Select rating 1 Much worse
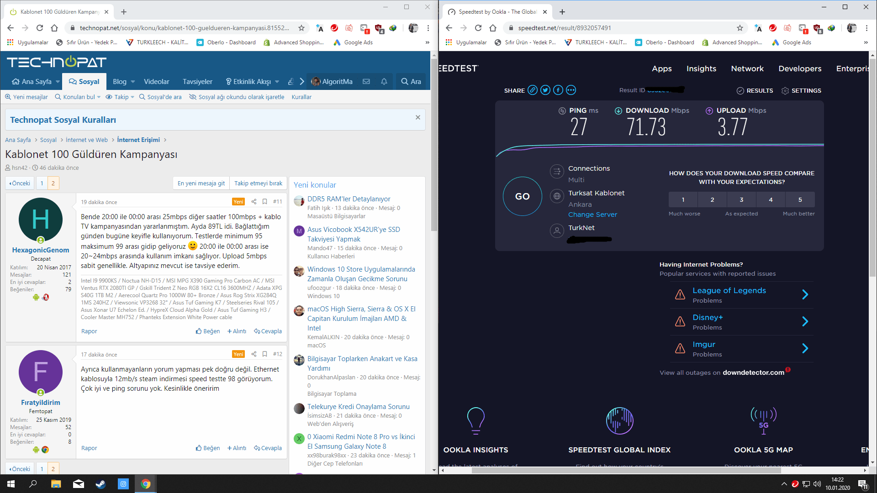The image size is (877, 493). tap(683, 199)
